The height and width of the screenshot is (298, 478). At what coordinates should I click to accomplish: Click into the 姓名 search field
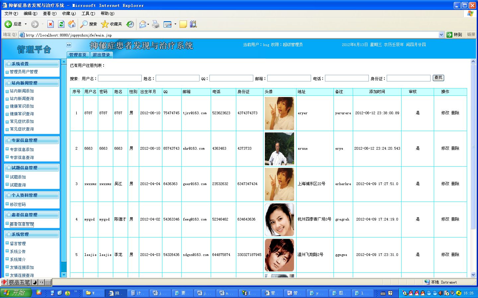pos(178,78)
